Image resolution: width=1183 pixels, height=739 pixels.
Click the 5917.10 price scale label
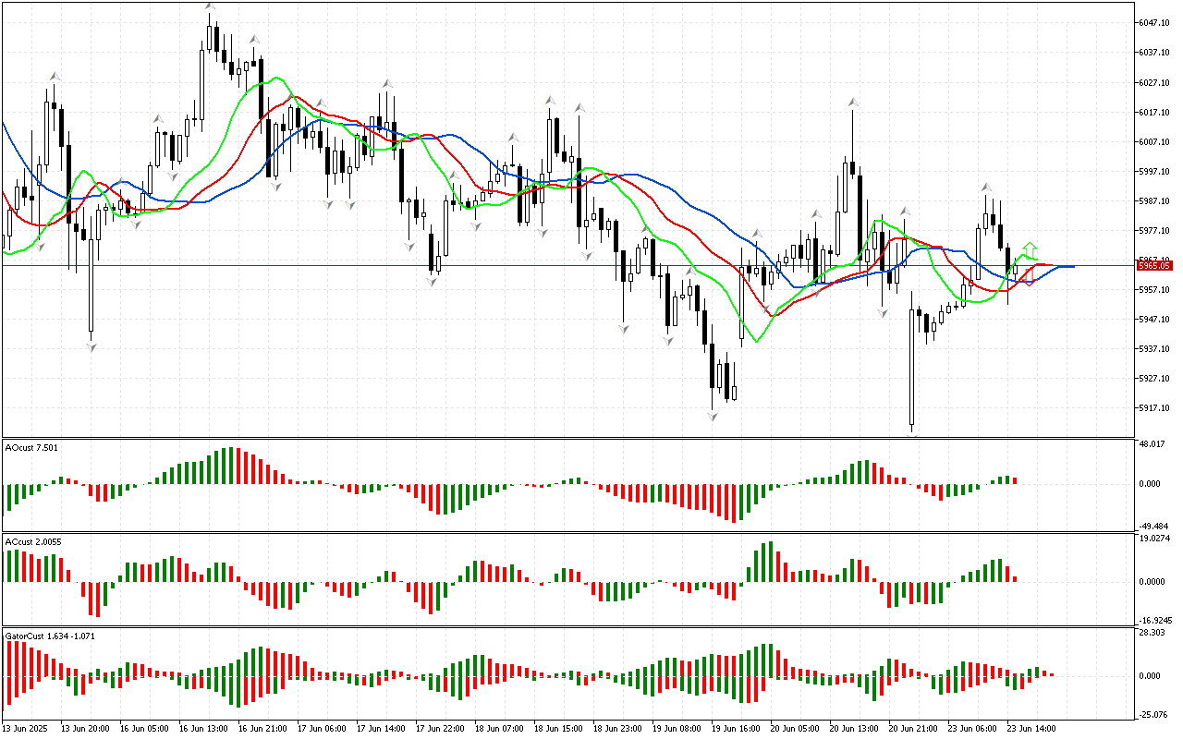coord(1157,408)
